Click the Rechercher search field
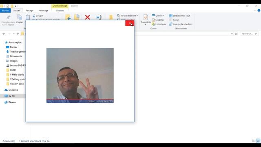Viewport: 261px width, 147px height. (x=249, y=34)
